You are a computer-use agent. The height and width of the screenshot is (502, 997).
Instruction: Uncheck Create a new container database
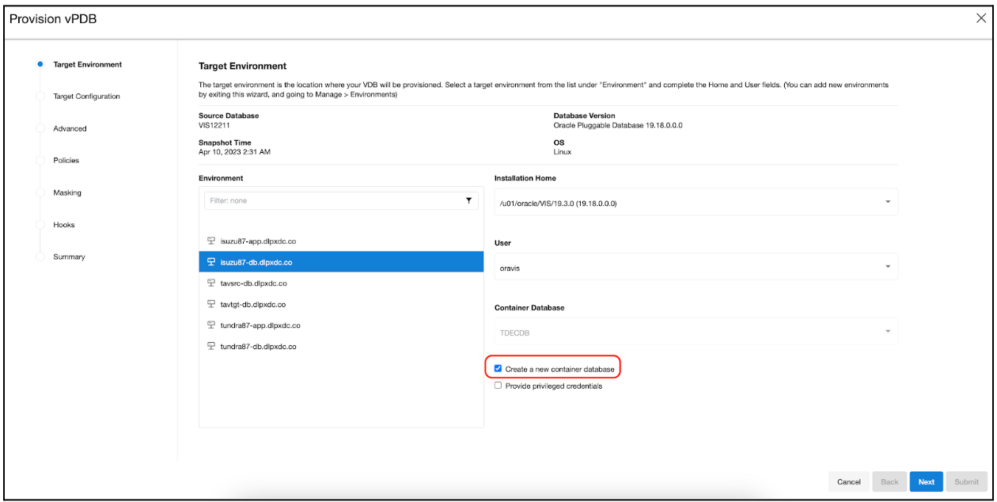498,369
